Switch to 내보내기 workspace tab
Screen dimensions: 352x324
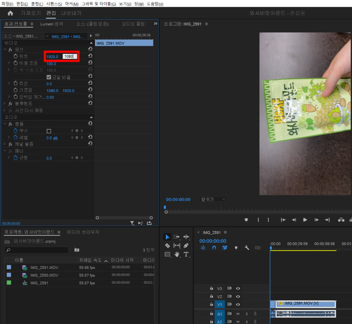pyautogui.click(x=71, y=13)
